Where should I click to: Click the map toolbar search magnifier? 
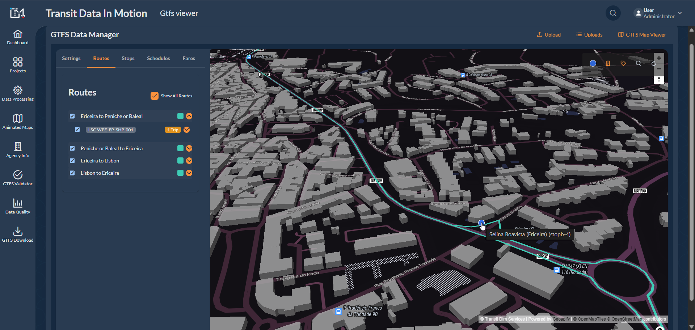click(638, 63)
